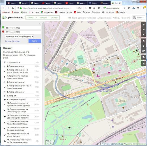Zoom out the map with minus button
The width and height of the screenshot is (147, 146).
tap(144, 30)
